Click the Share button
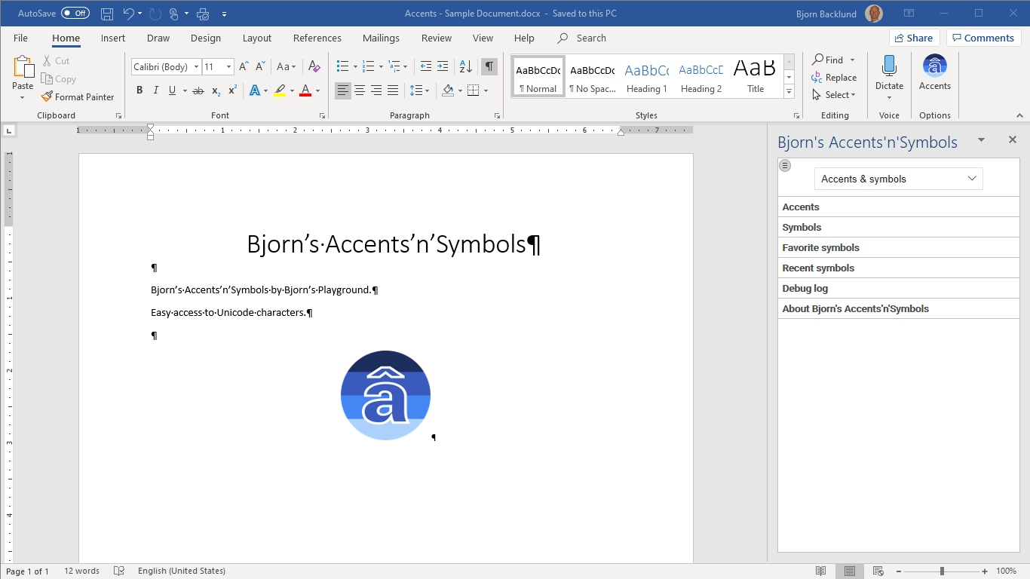The image size is (1030, 579). (x=913, y=38)
